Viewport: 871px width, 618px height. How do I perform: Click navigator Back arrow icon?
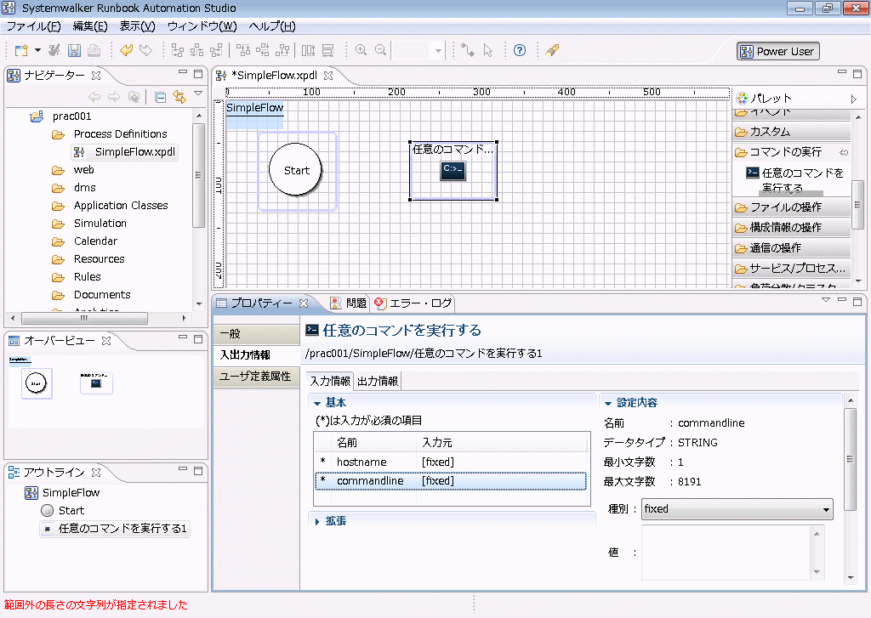pos(94,97)
